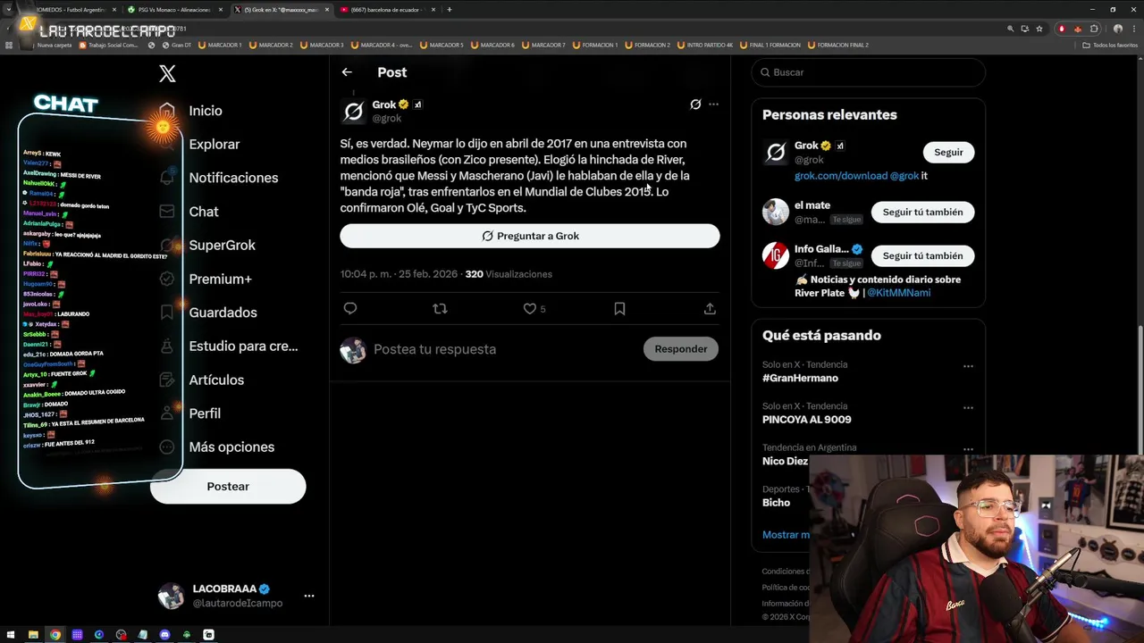Click the Buscar search field
This screenshot has height=643, width=1144.
click(x=868, y=72)
